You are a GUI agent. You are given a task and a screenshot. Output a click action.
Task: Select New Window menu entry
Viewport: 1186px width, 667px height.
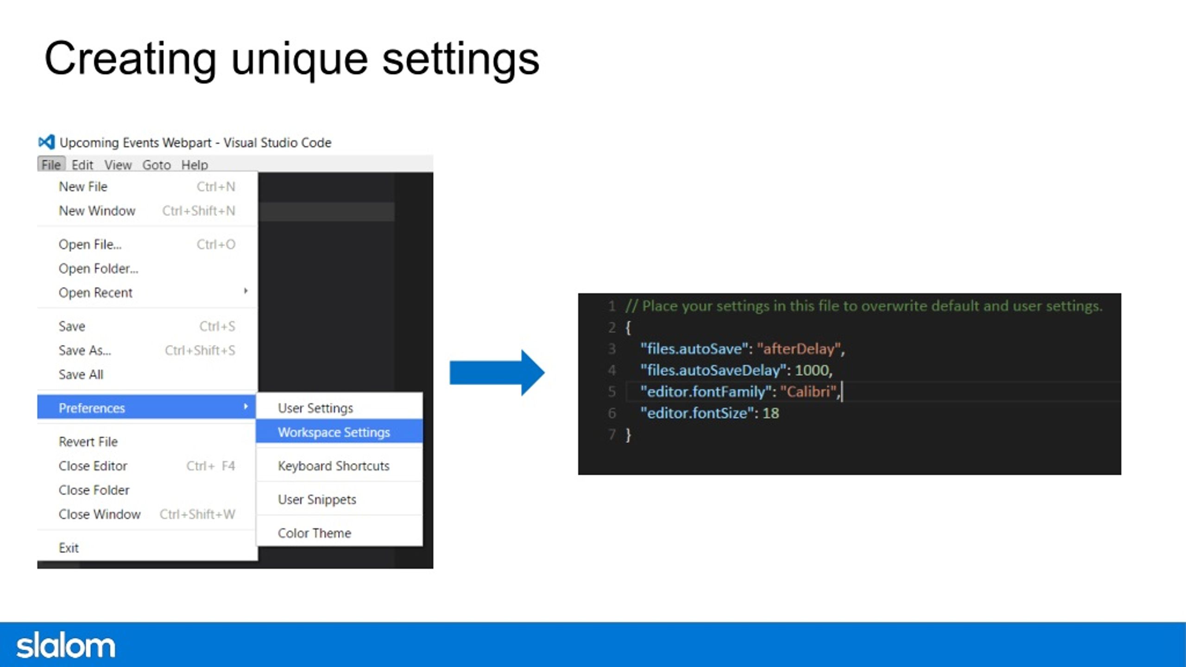click(x=147, y=211)
